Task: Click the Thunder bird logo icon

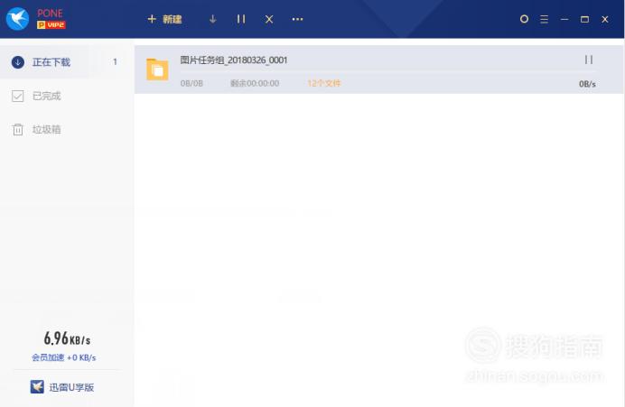Action: [17, 18]
